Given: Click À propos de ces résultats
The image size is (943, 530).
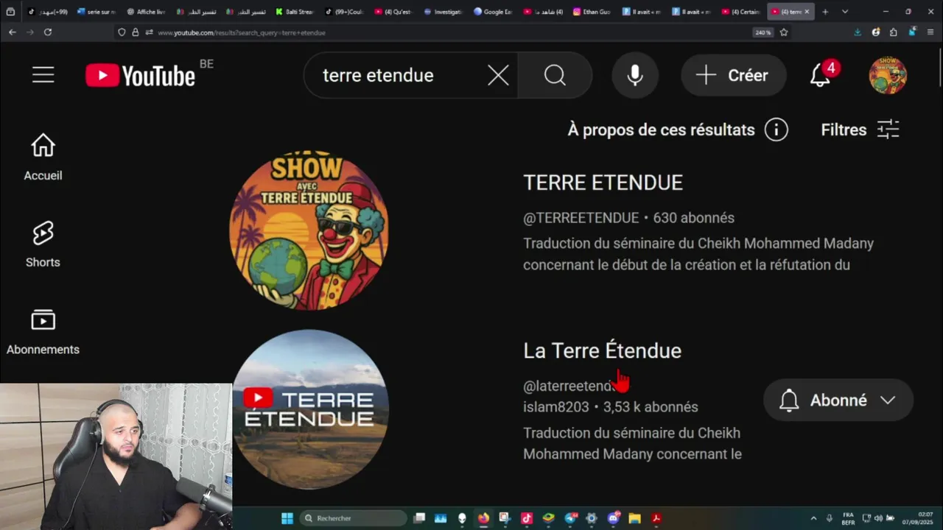Looking at the screenshot, I should pos(661,130).
